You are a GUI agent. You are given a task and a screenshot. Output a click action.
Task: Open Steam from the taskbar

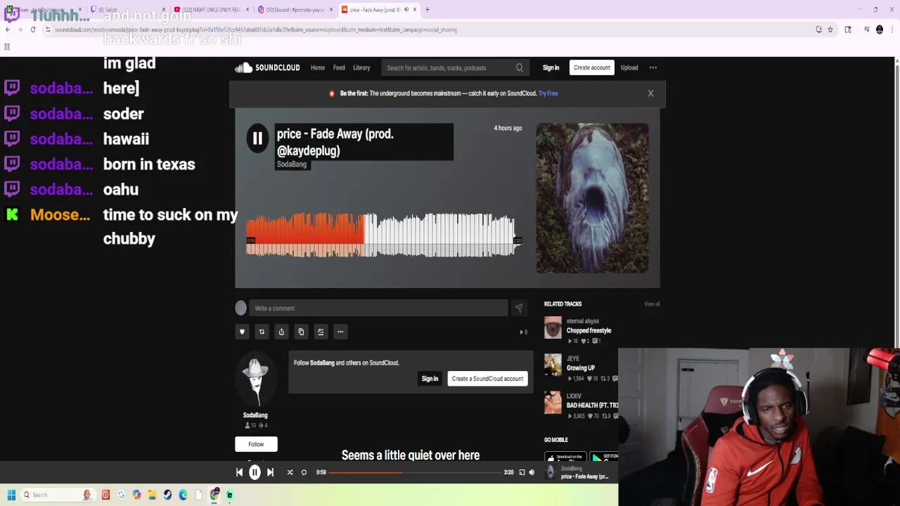coord(167,495)
